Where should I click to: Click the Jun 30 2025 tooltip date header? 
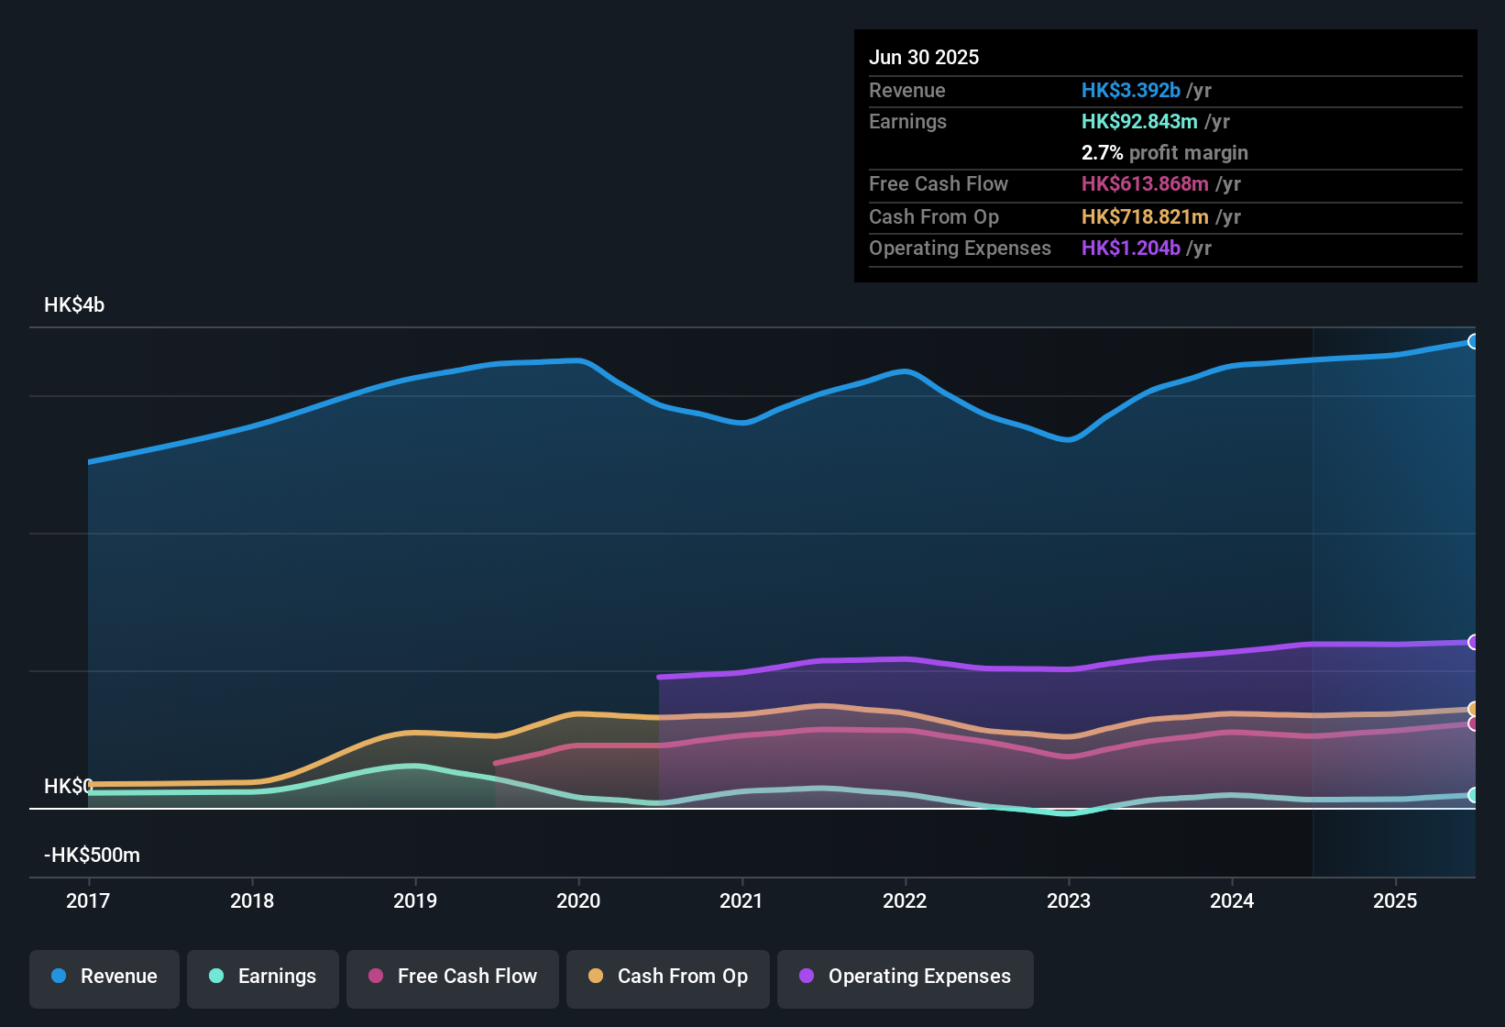tap(924, 57)
